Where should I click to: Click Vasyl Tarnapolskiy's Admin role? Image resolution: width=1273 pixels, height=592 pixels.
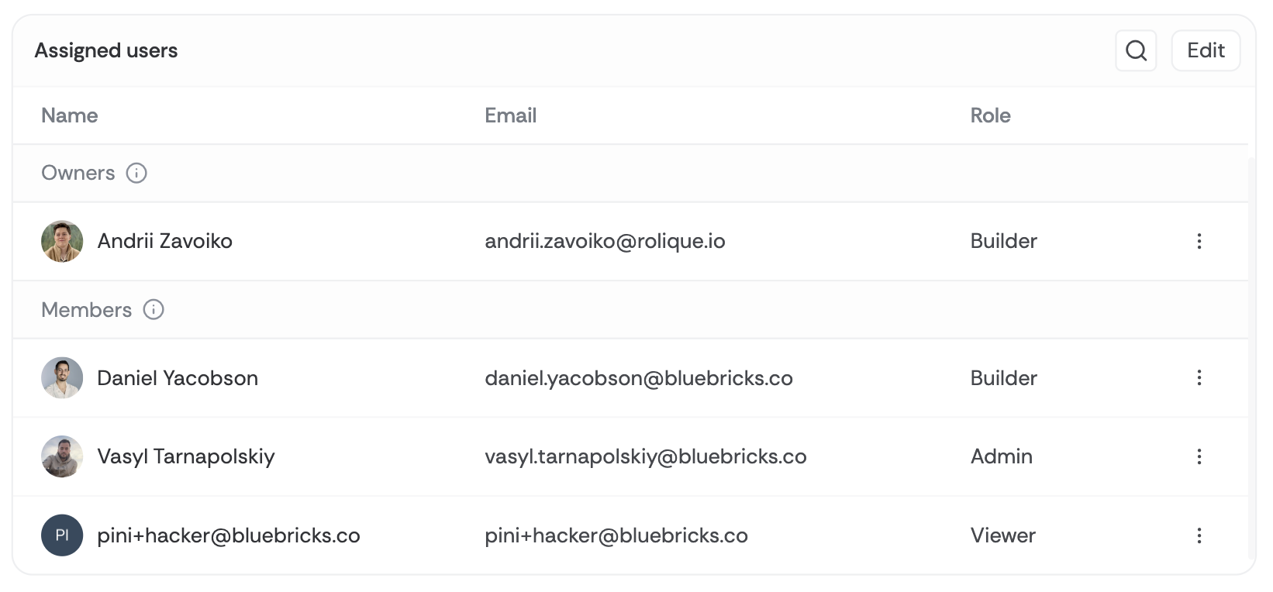click(1001, 456)
